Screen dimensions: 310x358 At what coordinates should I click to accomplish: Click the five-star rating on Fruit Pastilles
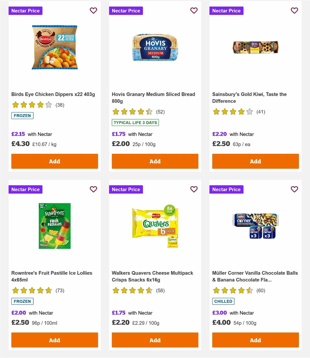pos(31,290)
